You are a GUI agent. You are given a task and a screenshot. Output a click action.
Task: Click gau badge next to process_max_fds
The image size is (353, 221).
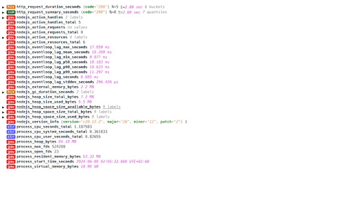click(11, 147)
